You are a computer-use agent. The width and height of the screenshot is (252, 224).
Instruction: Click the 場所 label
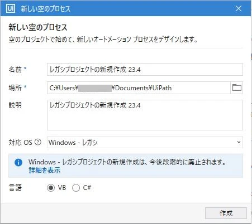[x=15, y=87]
